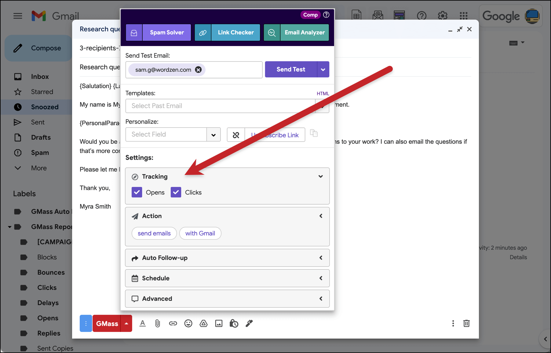Open the Spam folder

coord(37,153)
